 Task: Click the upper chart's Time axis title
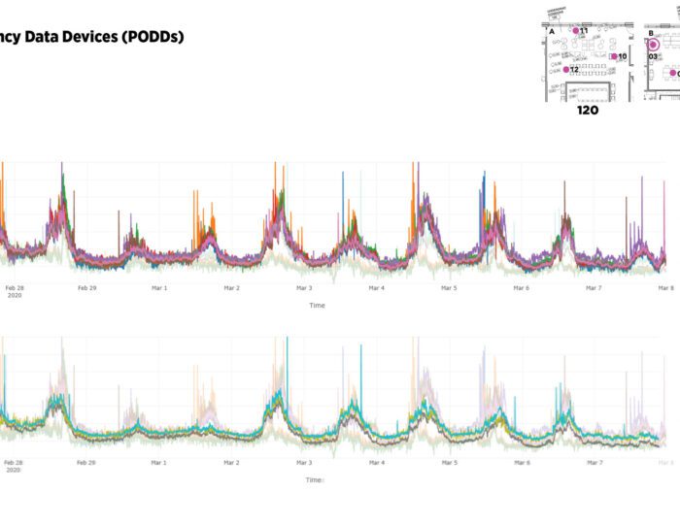coord(317,306)
